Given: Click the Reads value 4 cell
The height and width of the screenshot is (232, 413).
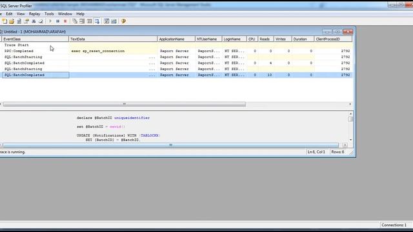Looking at the screenshot, I should [x=266, y=63].
